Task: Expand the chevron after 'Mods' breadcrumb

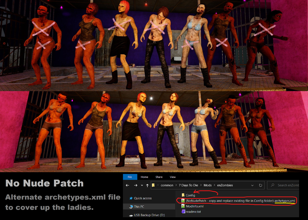Action: point(214,185)
